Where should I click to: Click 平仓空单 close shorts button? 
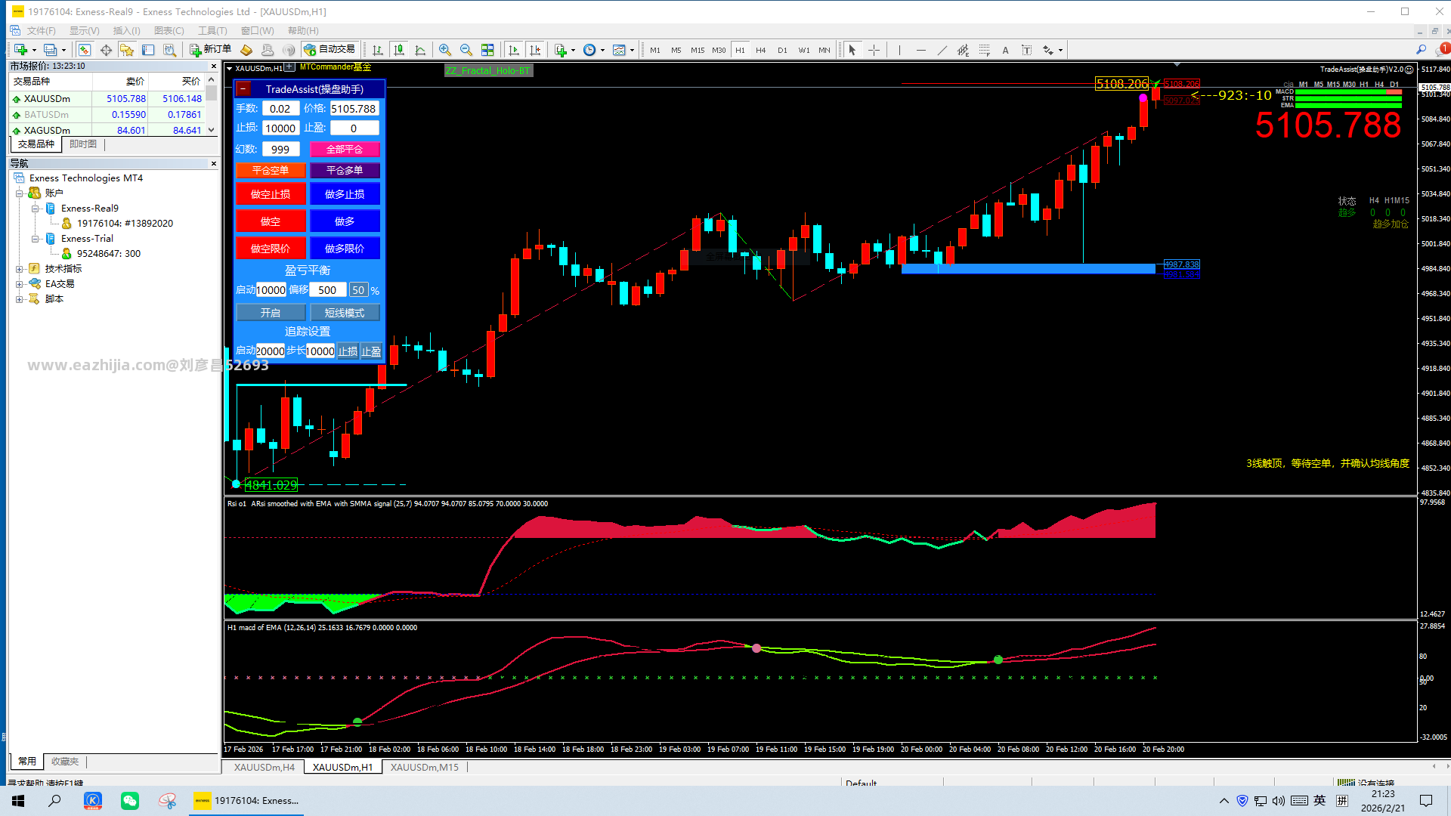pos(271,171)
